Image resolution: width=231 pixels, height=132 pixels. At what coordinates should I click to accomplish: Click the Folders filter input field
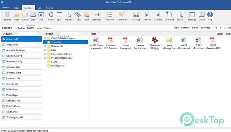coord(69,34)
